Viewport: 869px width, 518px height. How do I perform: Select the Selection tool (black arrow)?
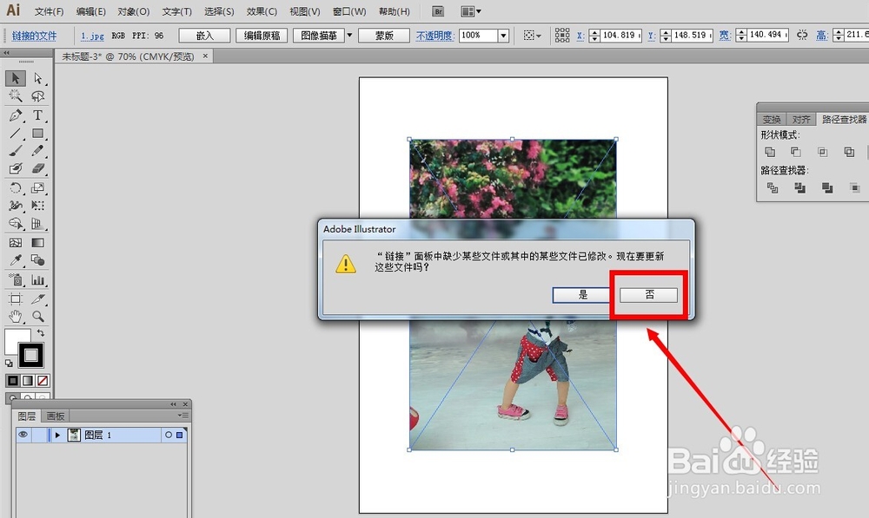pos(16,79)
